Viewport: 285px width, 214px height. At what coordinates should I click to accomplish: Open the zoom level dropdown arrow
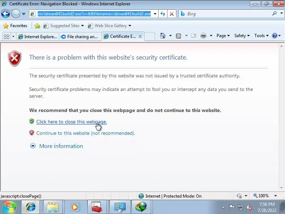pos(275,196)
